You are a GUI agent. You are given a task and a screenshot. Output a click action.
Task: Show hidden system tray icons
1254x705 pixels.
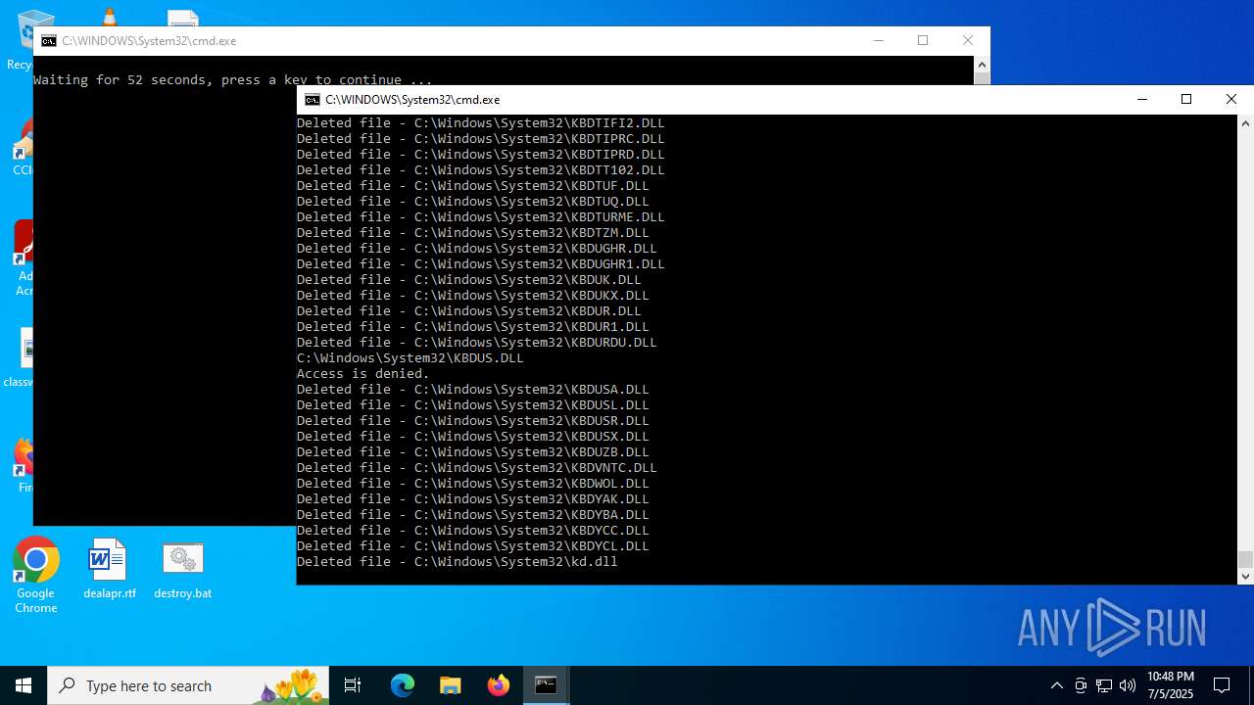point(1057,685)
